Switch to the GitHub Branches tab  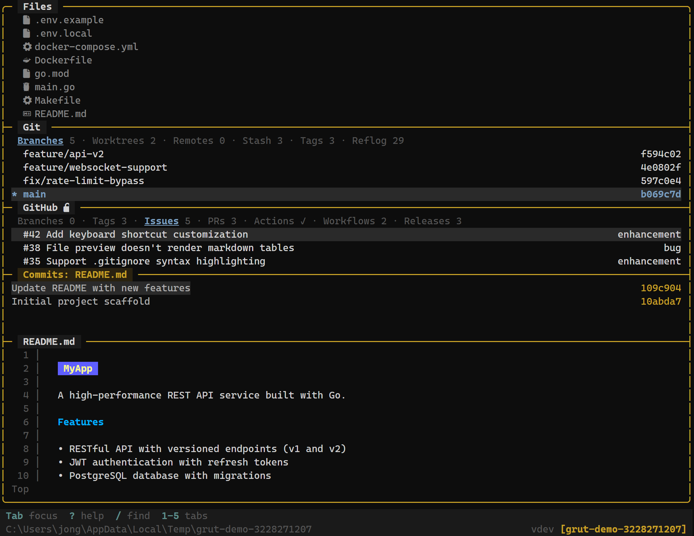tap(46, 221)
